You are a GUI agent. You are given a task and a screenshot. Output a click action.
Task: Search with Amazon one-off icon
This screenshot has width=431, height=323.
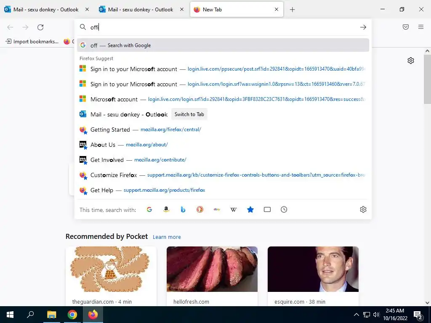pos(166,209)
